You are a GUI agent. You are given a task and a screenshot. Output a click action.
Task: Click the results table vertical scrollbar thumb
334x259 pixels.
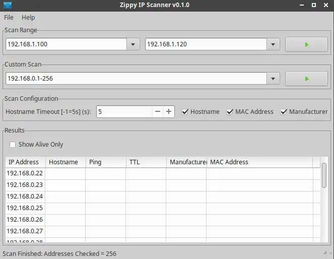pyautogui.click(x=324, y=175)
